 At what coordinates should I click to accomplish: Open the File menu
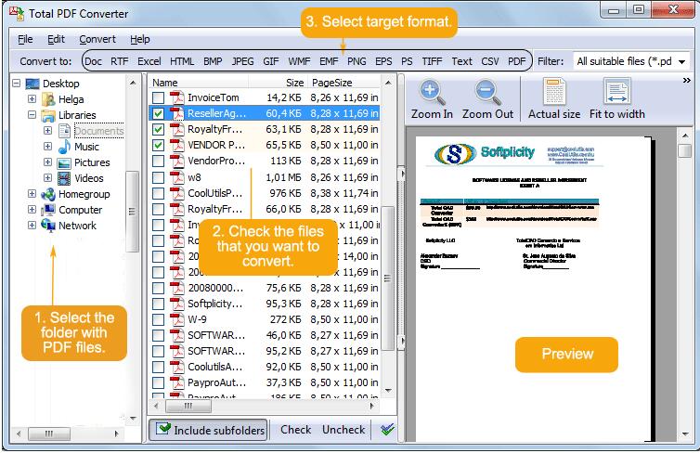[x=25, y=39]
